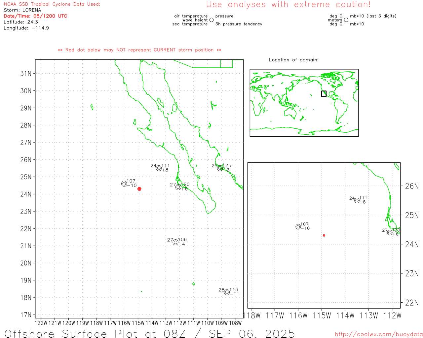Click the 'Date/Time: 05/1200 UTC' text
This screenshot has height=338, width=423.
(x=35, y=16)
